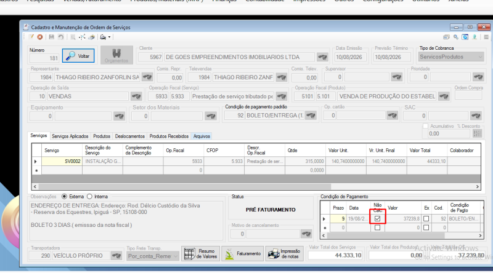
Task: Toggle Ex checkbox in the 19/08 payment row
Action: pos(426,218)
